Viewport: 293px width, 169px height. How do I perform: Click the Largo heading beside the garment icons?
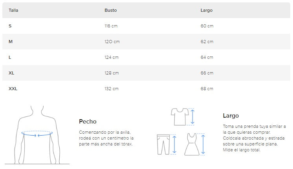tap(231, 116)
